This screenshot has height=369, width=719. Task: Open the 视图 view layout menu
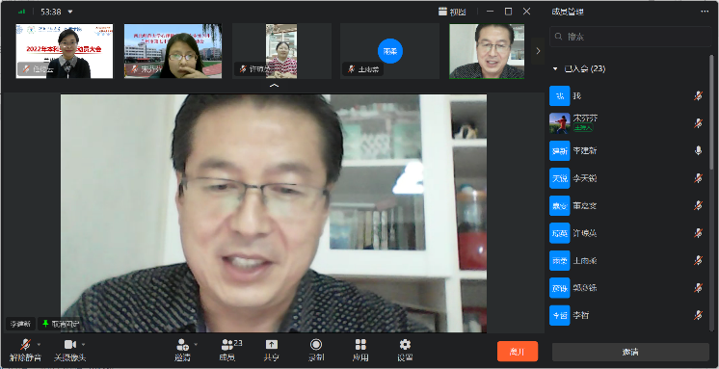click(452, 12)
